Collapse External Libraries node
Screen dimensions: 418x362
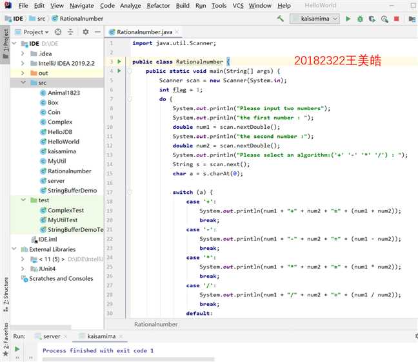pos(14,249)
